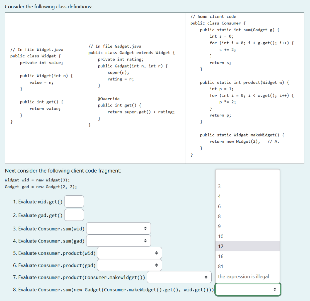Open the Consumer.product(wid) answer dropdown
The height and width of the screenshot is (301, 310).
pos(129,253)
